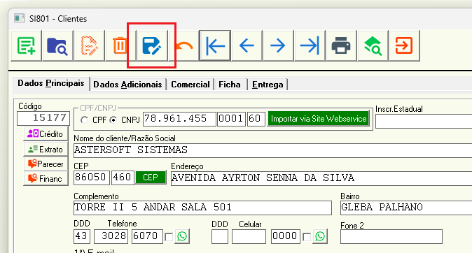Open the folder search icon
The width and height of the screenshot is (472, 253).
click(57, 45)
